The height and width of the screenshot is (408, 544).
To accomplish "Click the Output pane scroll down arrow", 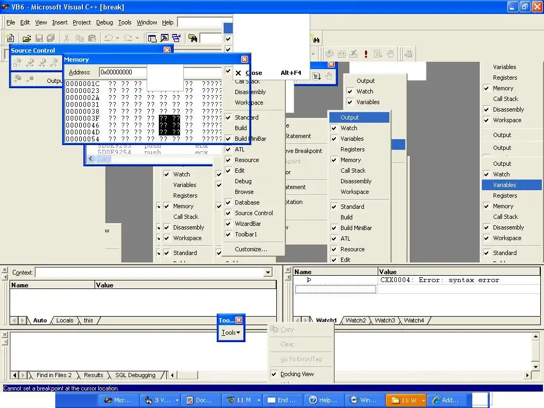I will click(535, 367).
